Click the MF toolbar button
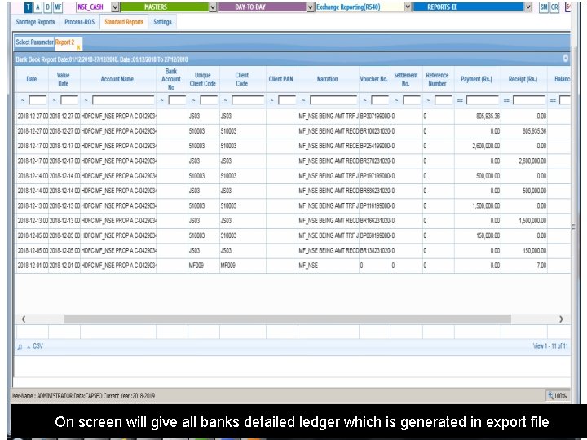 pos(58,7)
